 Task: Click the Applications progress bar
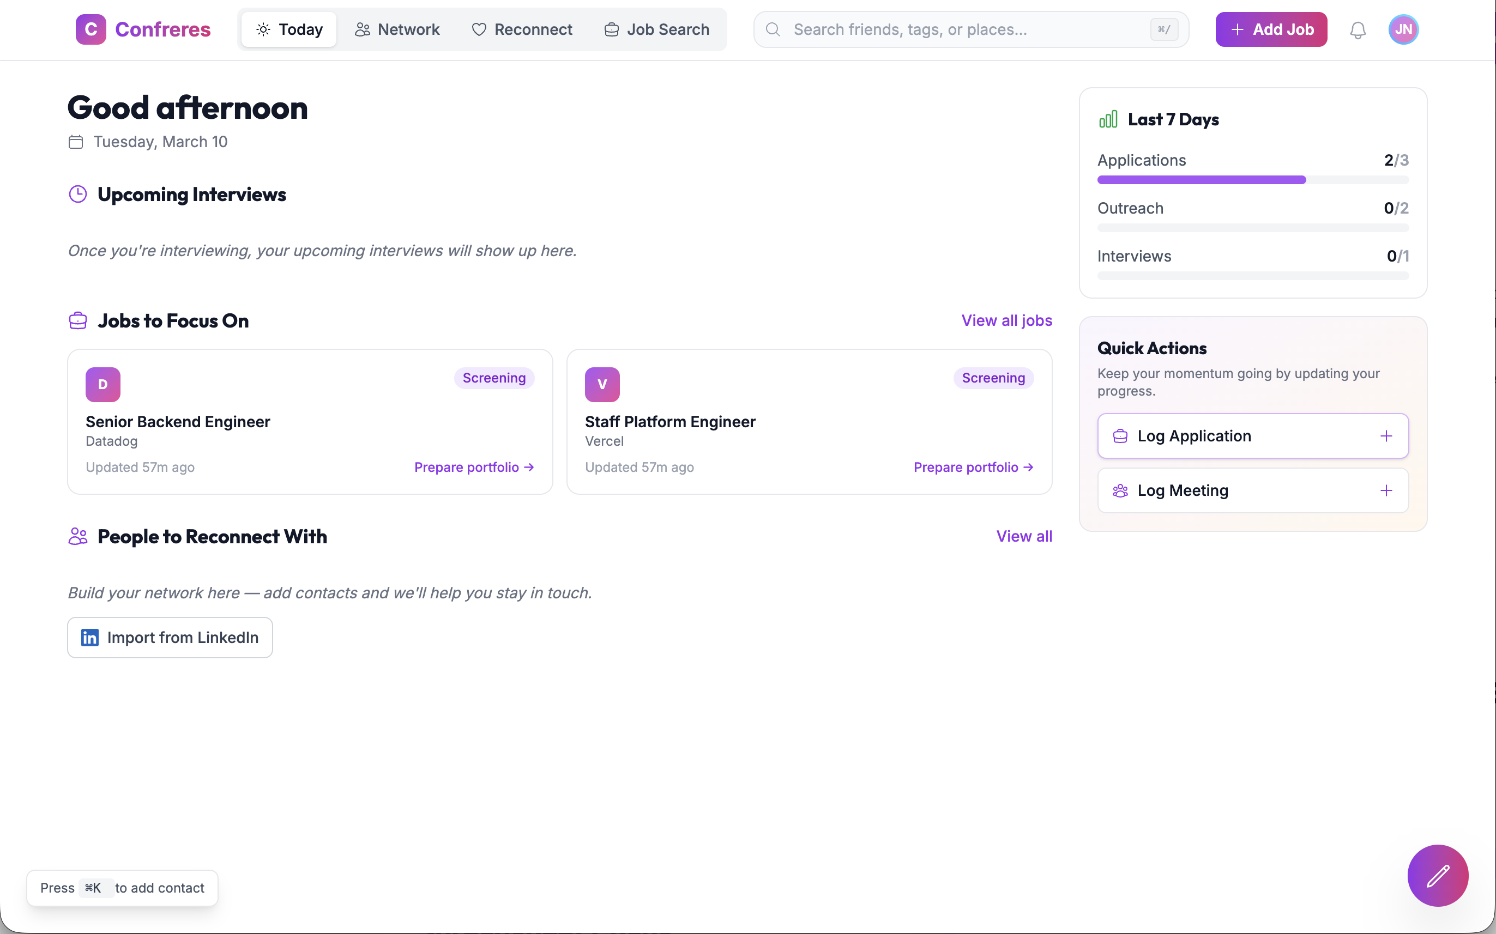coord(1252,180)
